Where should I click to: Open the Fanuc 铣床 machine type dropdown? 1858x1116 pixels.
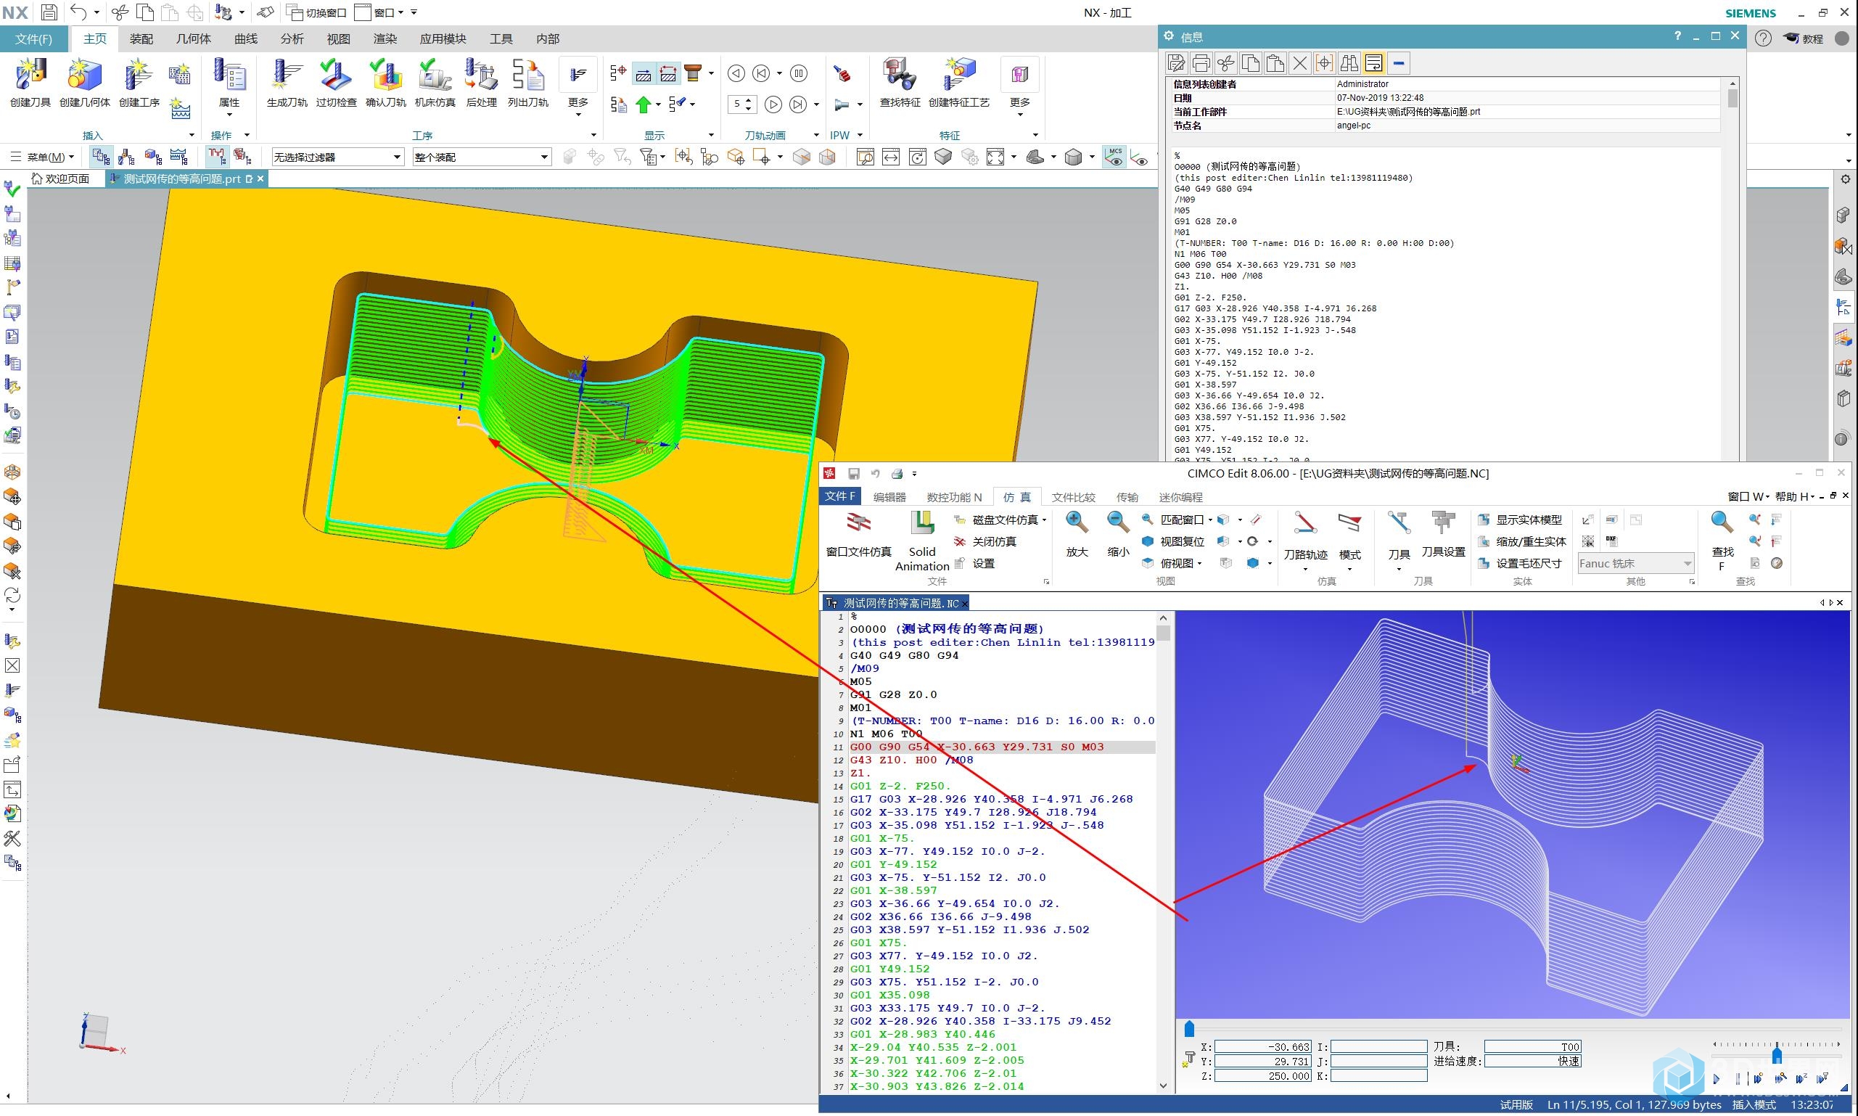pyautogui.click(x=1635, y=563)
